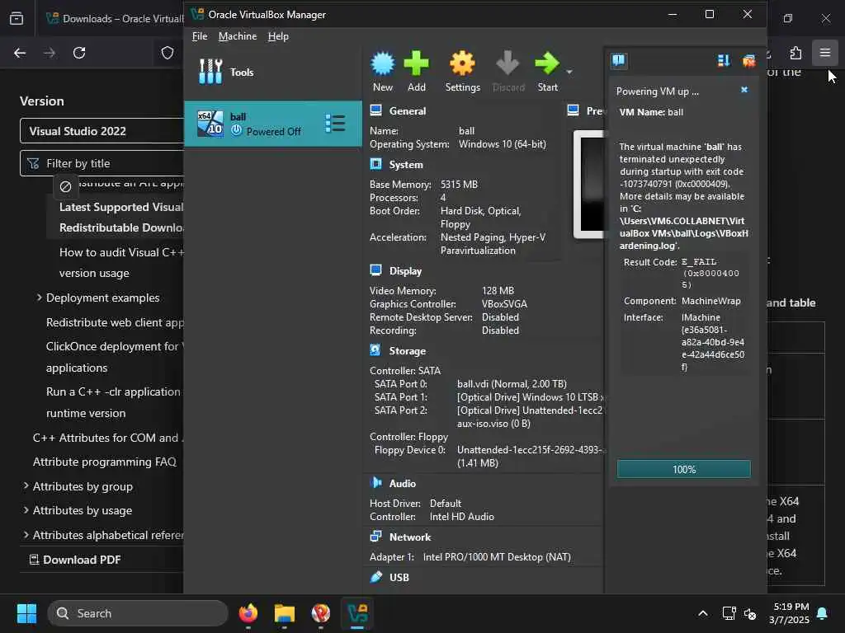The width and height of the screenshot is (845, 633).
Task: Click the Storage disk icon
Action: pos(375,349)
